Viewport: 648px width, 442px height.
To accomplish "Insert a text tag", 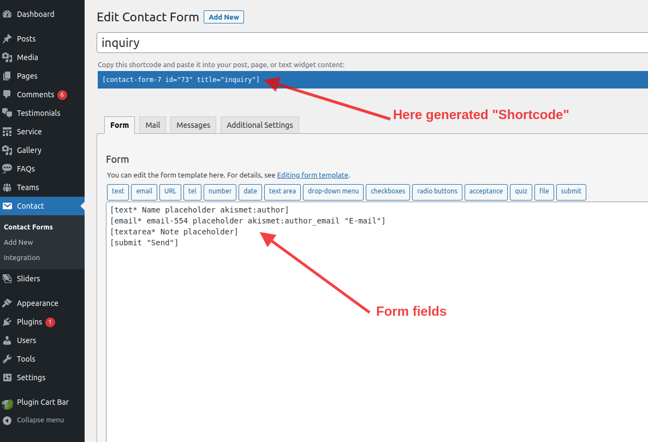I will 118,191.
